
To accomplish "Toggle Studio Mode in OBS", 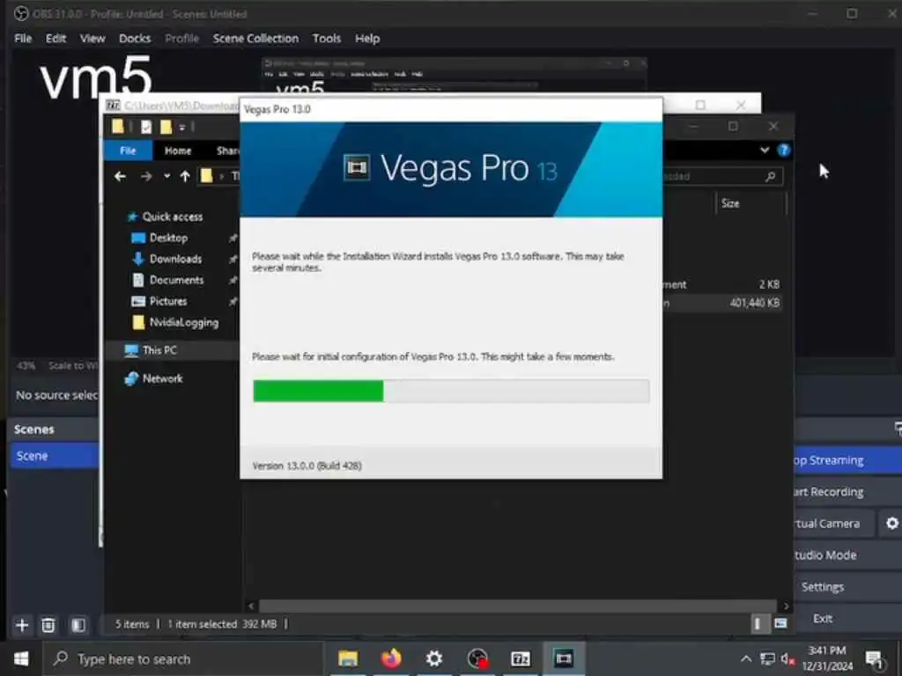I will (848, 555).
